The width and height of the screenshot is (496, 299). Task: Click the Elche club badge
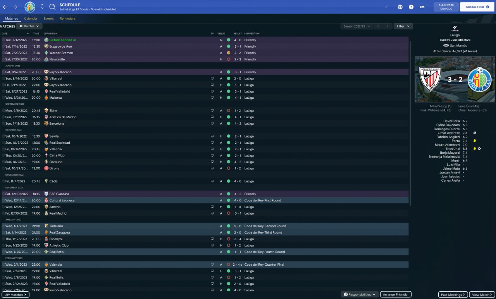coord(46,110)
